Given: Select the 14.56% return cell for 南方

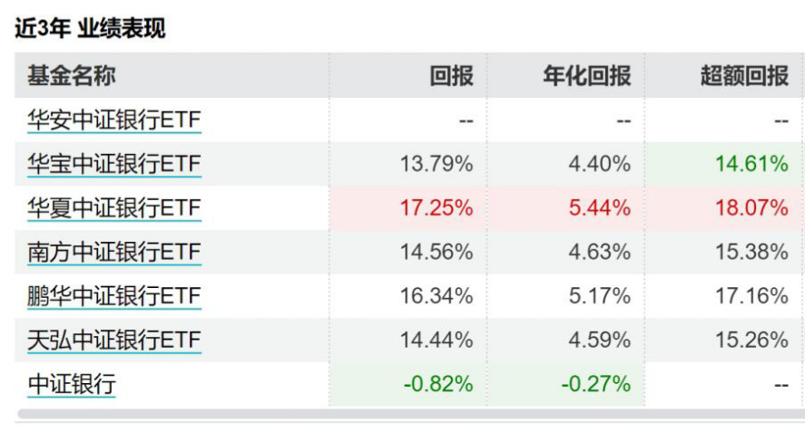Looking at the screenshot, I should [437, 253].
